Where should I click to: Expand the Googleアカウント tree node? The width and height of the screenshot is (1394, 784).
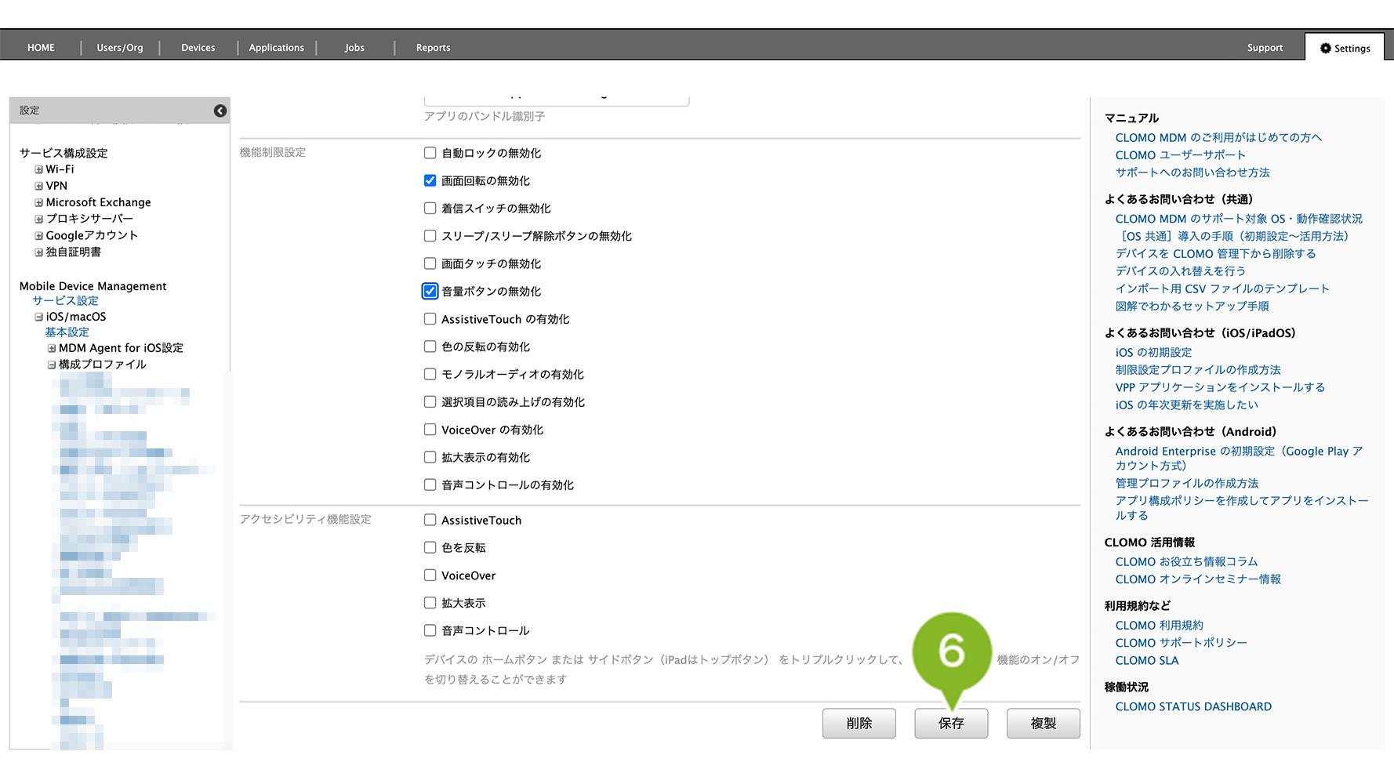pyautogui.click(x=38, y=235)
